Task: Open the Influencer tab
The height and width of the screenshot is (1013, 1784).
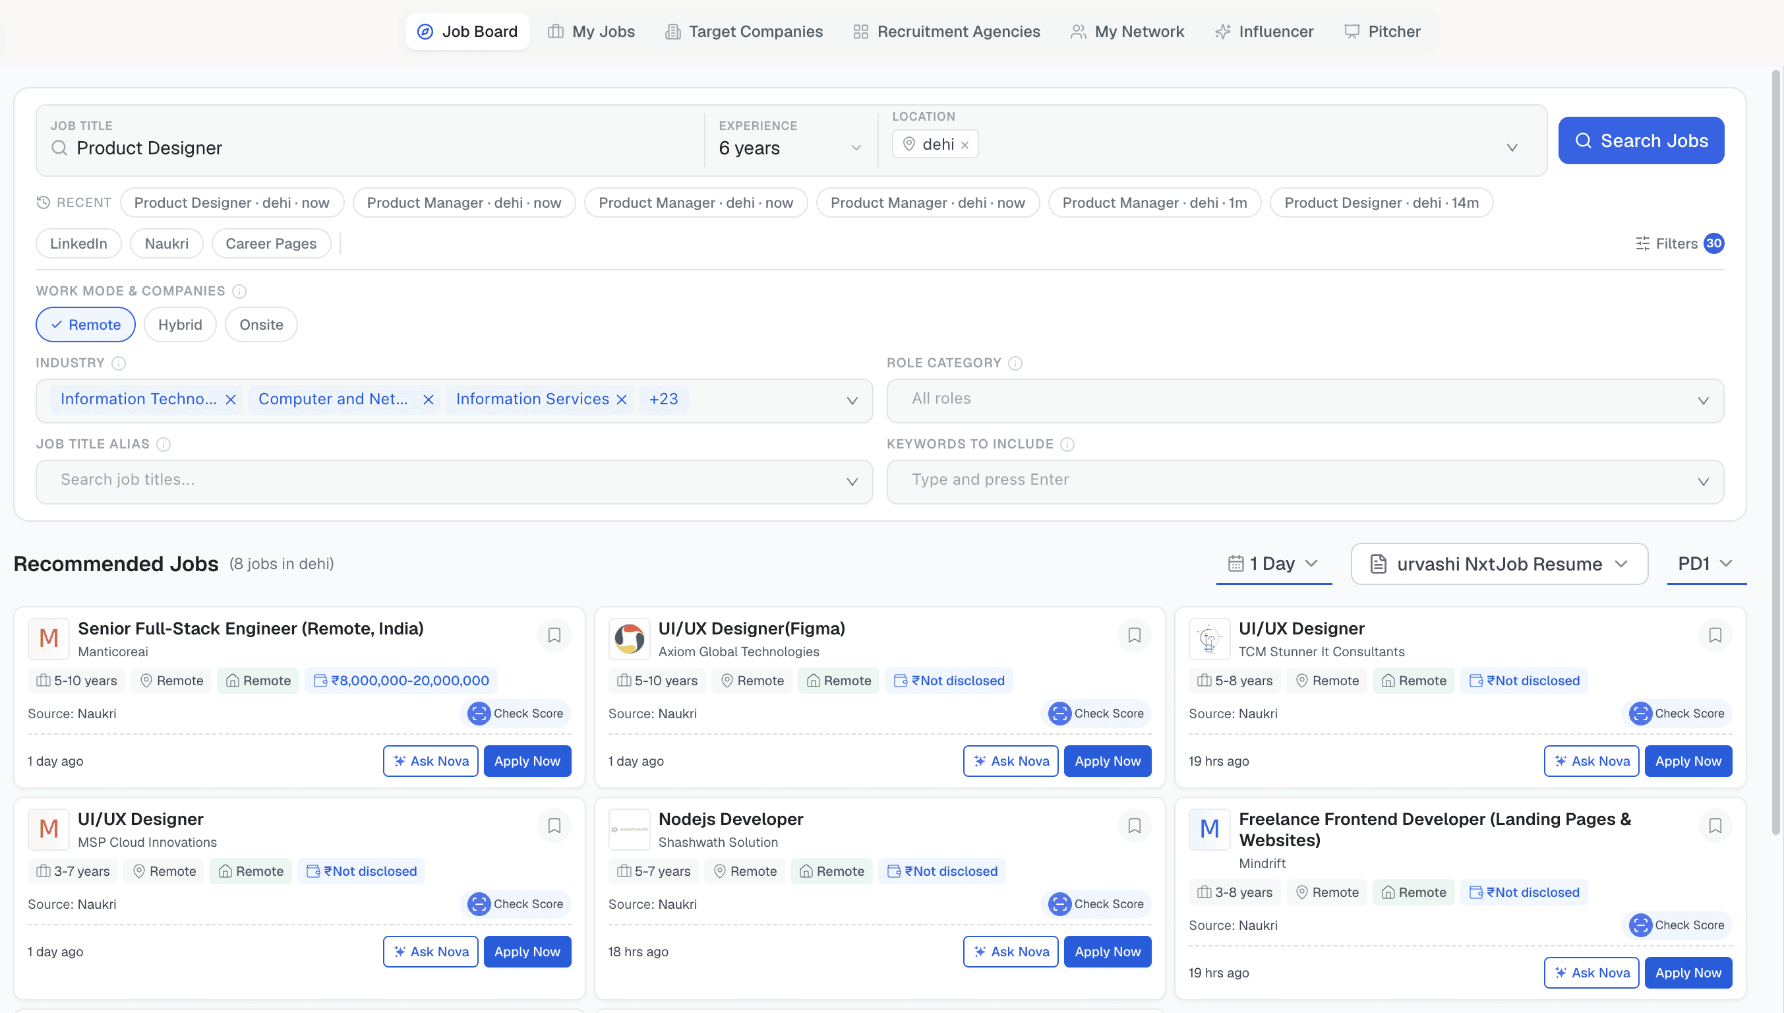Action: click(x=1264, y=32)
